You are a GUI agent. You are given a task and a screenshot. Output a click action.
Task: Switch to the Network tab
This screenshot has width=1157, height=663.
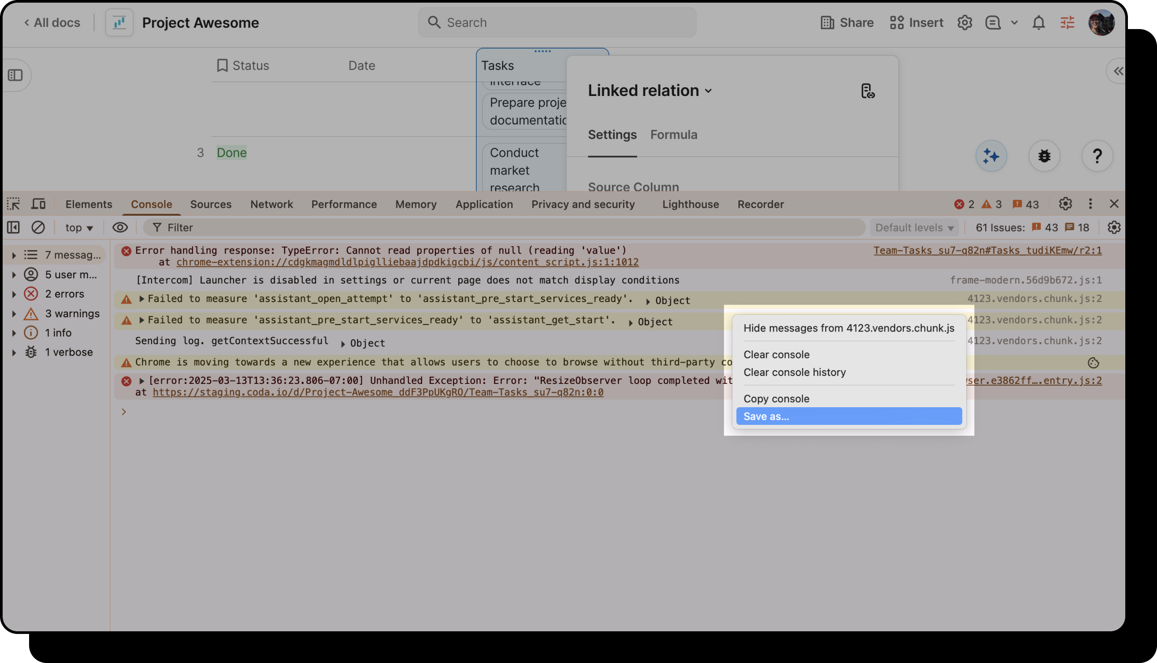pyautogui.click(x=271, y=204)
